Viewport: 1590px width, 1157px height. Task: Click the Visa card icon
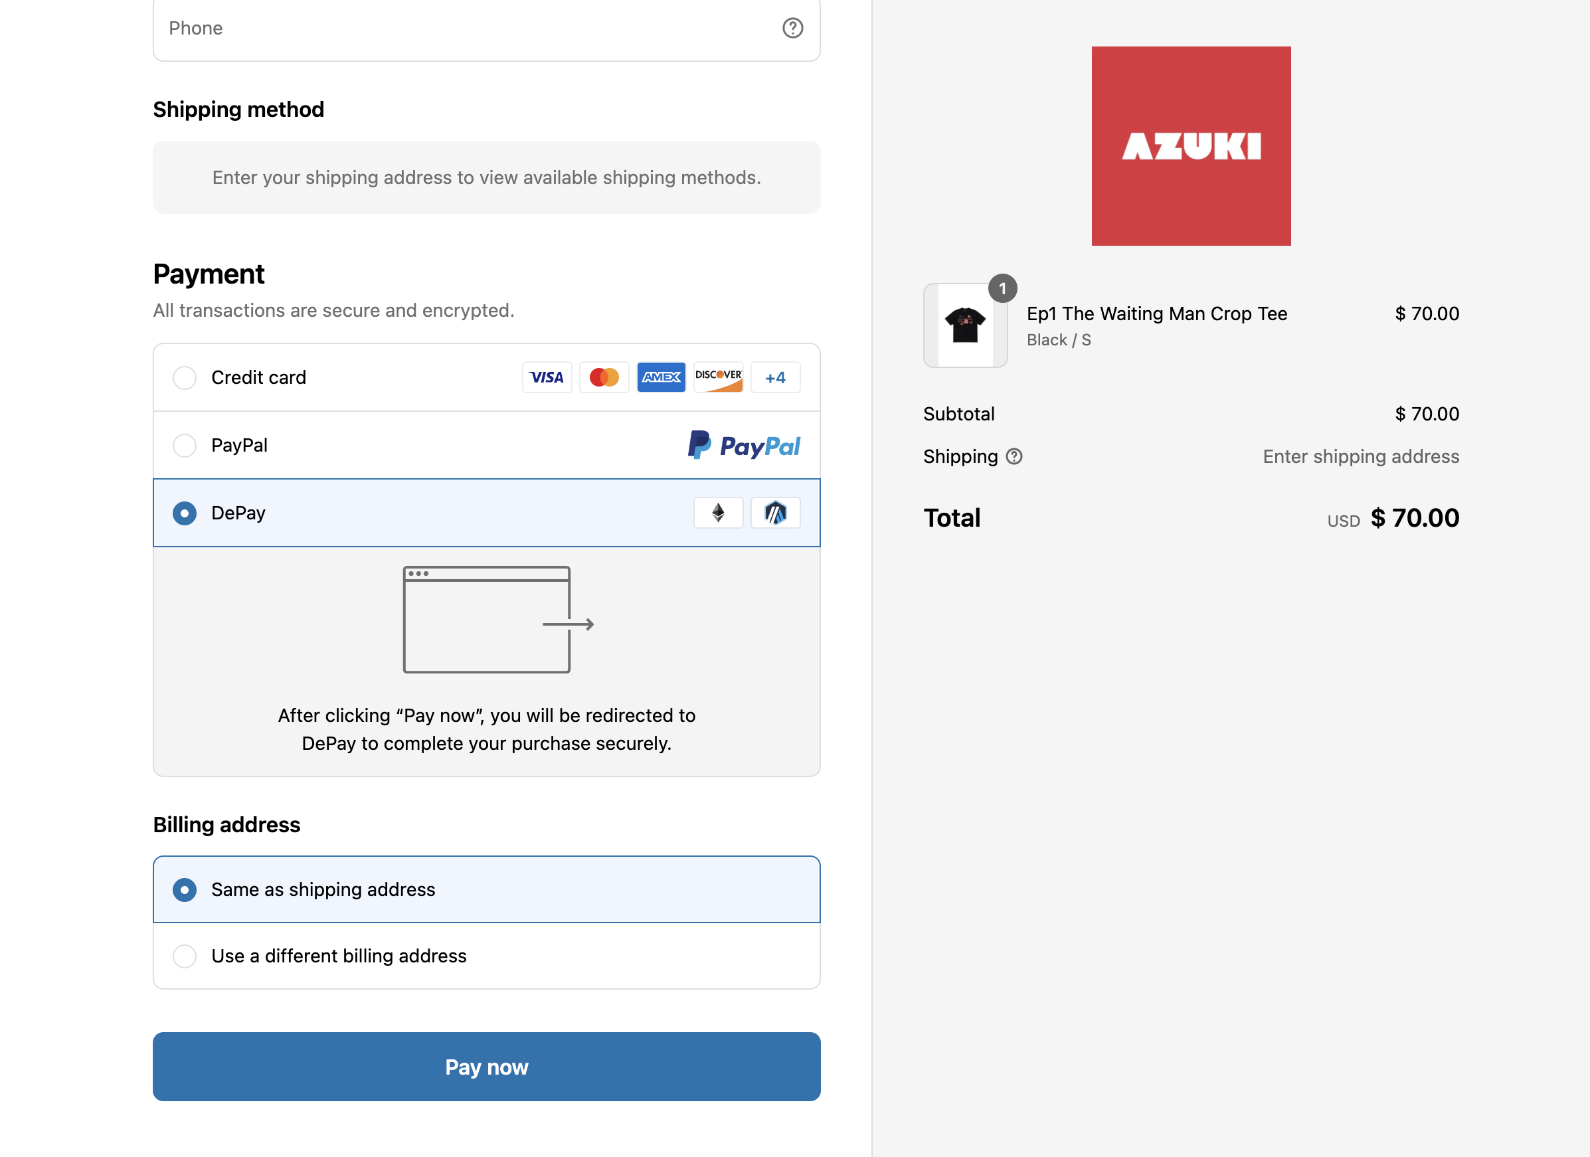(x=547, y=377)
